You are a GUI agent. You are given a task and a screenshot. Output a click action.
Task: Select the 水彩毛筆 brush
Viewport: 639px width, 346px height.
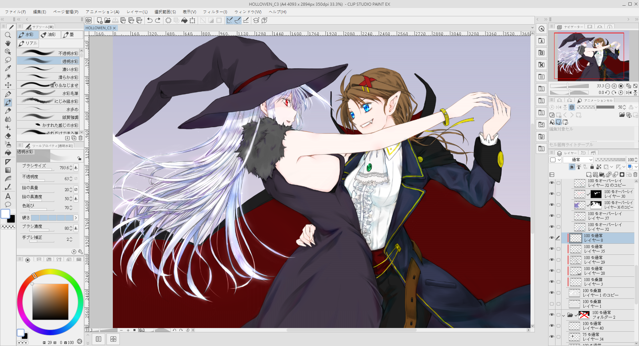coord(48,93)
